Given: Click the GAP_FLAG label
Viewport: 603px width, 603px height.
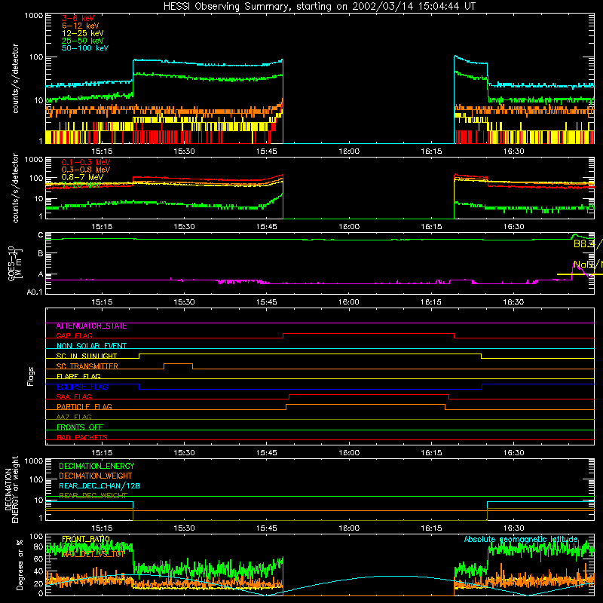Looking at the screenshot, I should pos(74,335).
